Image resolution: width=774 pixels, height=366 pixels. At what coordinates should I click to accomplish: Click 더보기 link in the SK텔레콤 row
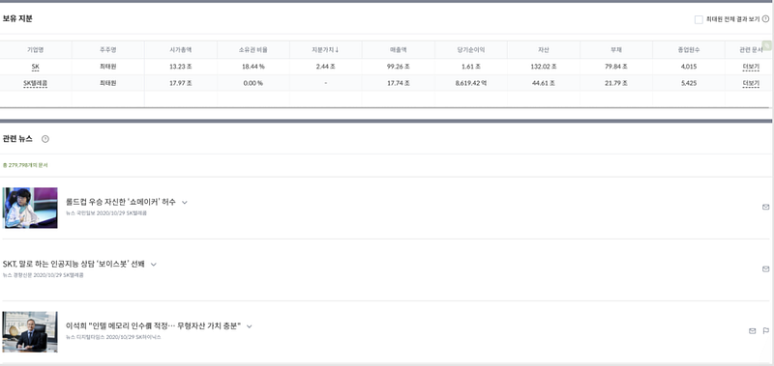pos(751,83)
